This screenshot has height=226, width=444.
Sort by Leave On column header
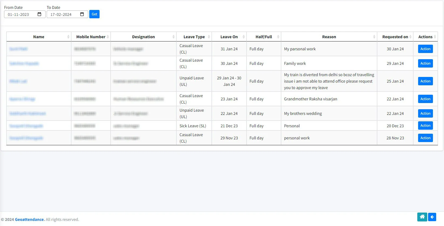tap(229, 37)
